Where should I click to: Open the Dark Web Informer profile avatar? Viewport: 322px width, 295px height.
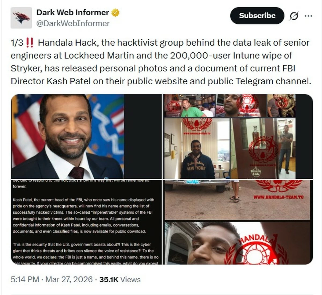pyautogui.click(x=21, y=18)
